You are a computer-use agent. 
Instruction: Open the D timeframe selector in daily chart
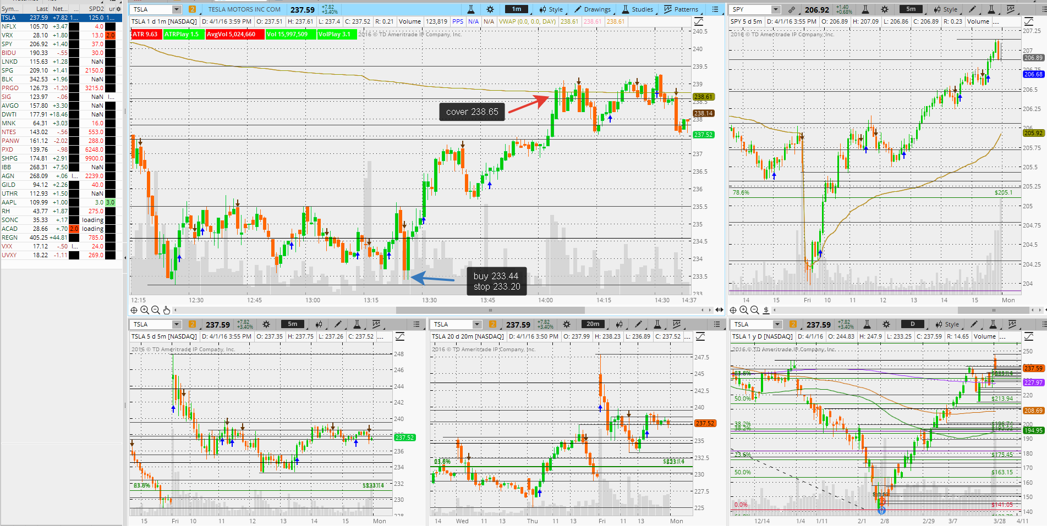click(913, 324)
